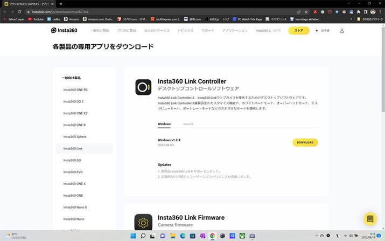This screenshot has height=241, width=385.
Task: Open the 日本語 language selector
Action: tap(323, 31)
